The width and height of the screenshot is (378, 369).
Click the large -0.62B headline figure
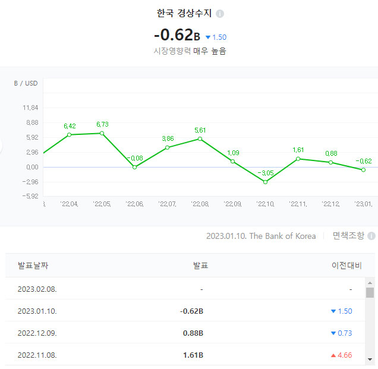[177, 34]
